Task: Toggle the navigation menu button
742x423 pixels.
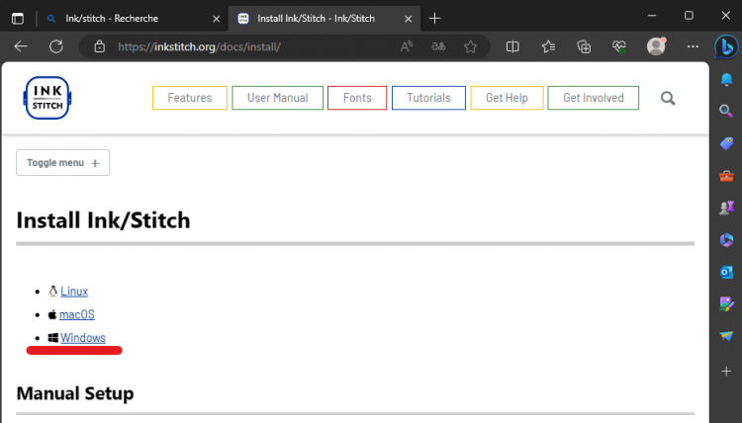Action: coord(62,163)
